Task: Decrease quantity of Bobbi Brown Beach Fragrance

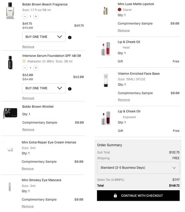Action: (x=25, y=16)
